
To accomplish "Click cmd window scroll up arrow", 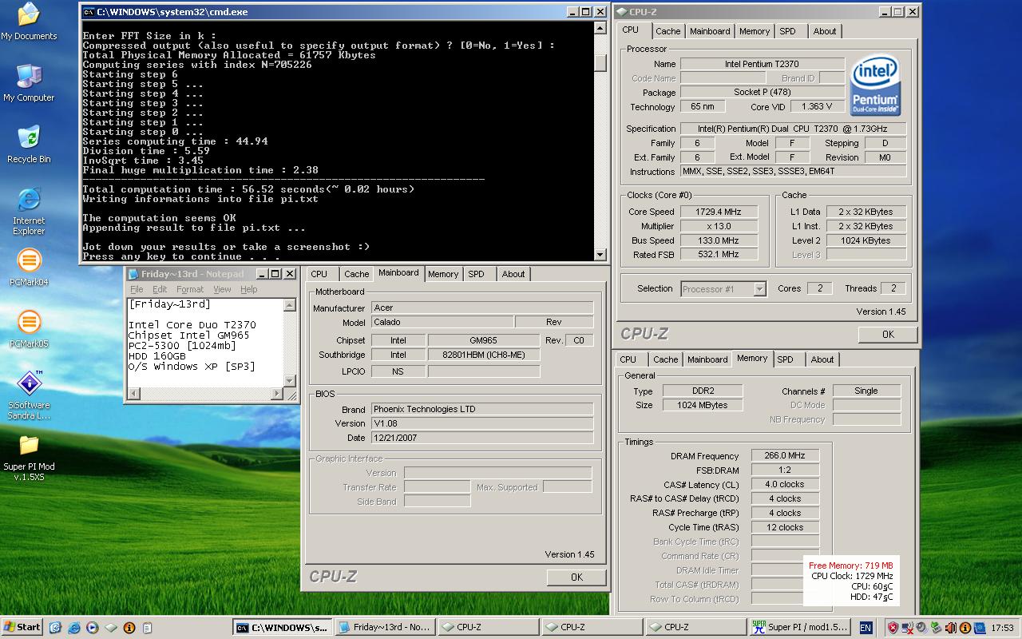I will coord(600,26).
